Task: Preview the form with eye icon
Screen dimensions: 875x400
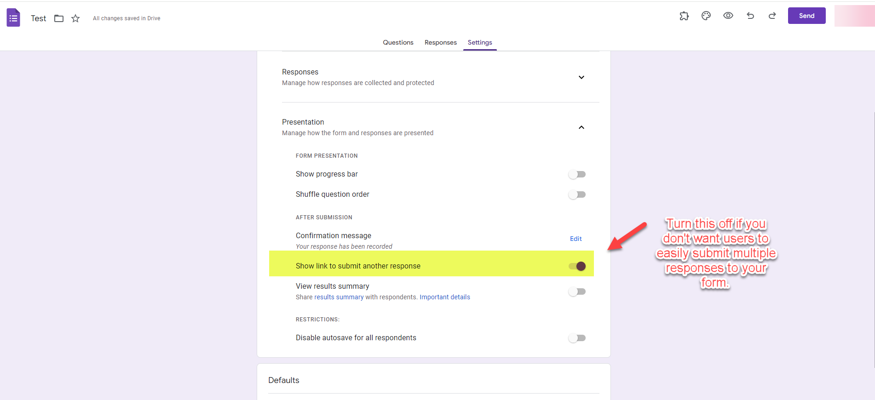Action: 728,16
